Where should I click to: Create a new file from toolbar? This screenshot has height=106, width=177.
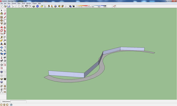(2, 6)
